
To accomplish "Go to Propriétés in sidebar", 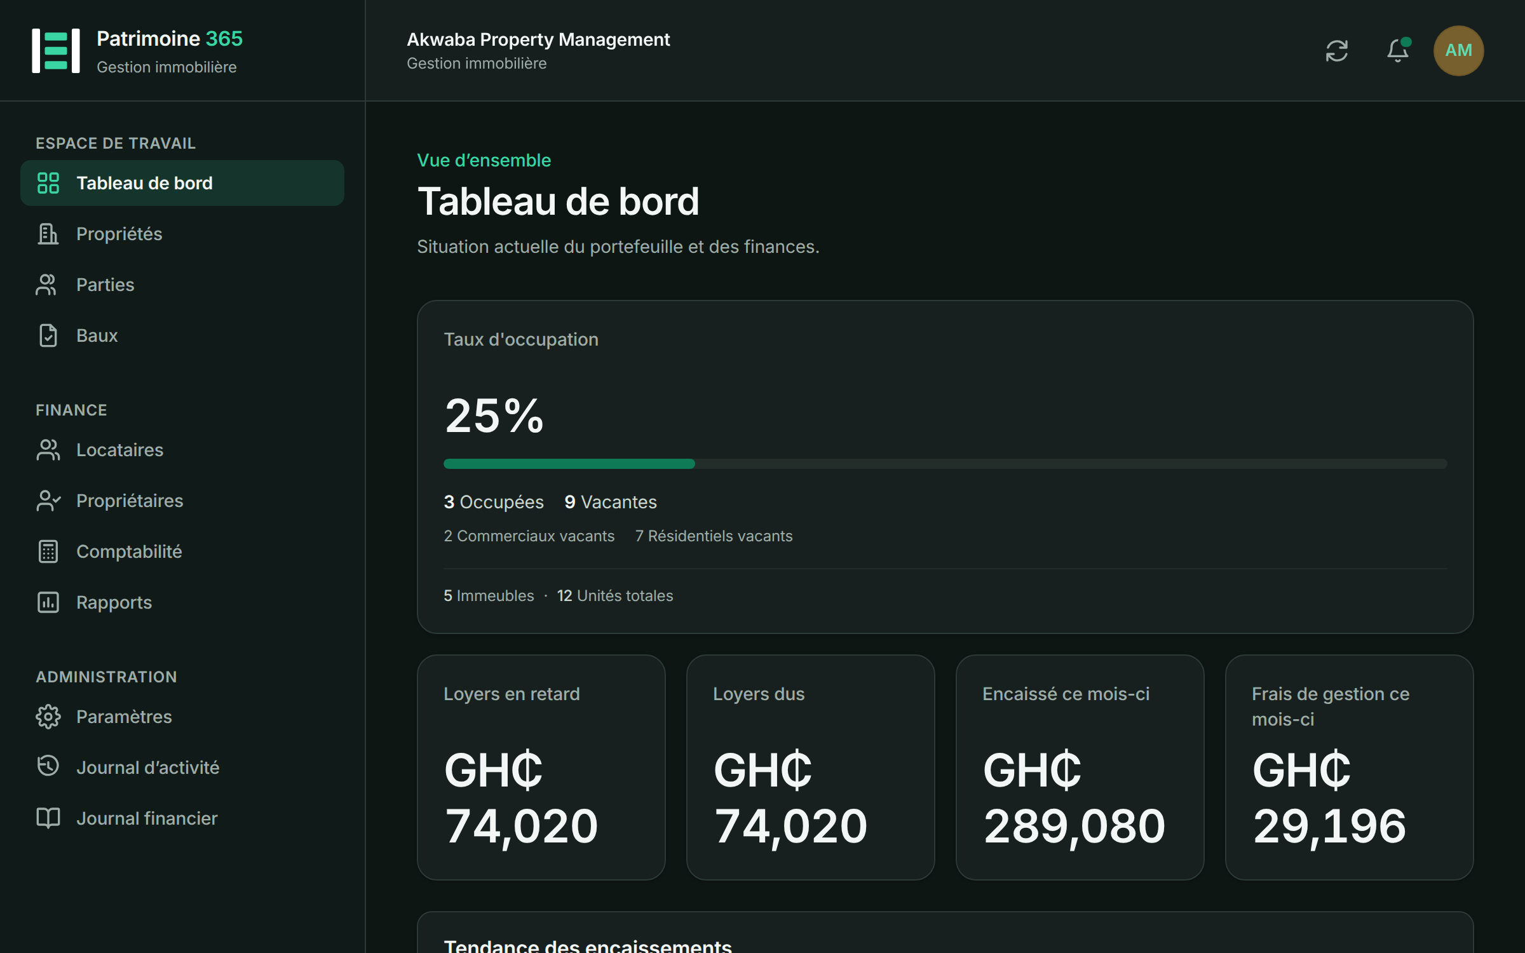I will click(x=182, y=234).
